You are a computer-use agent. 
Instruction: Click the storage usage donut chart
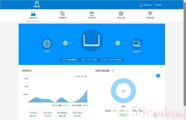tap(123, 91)
